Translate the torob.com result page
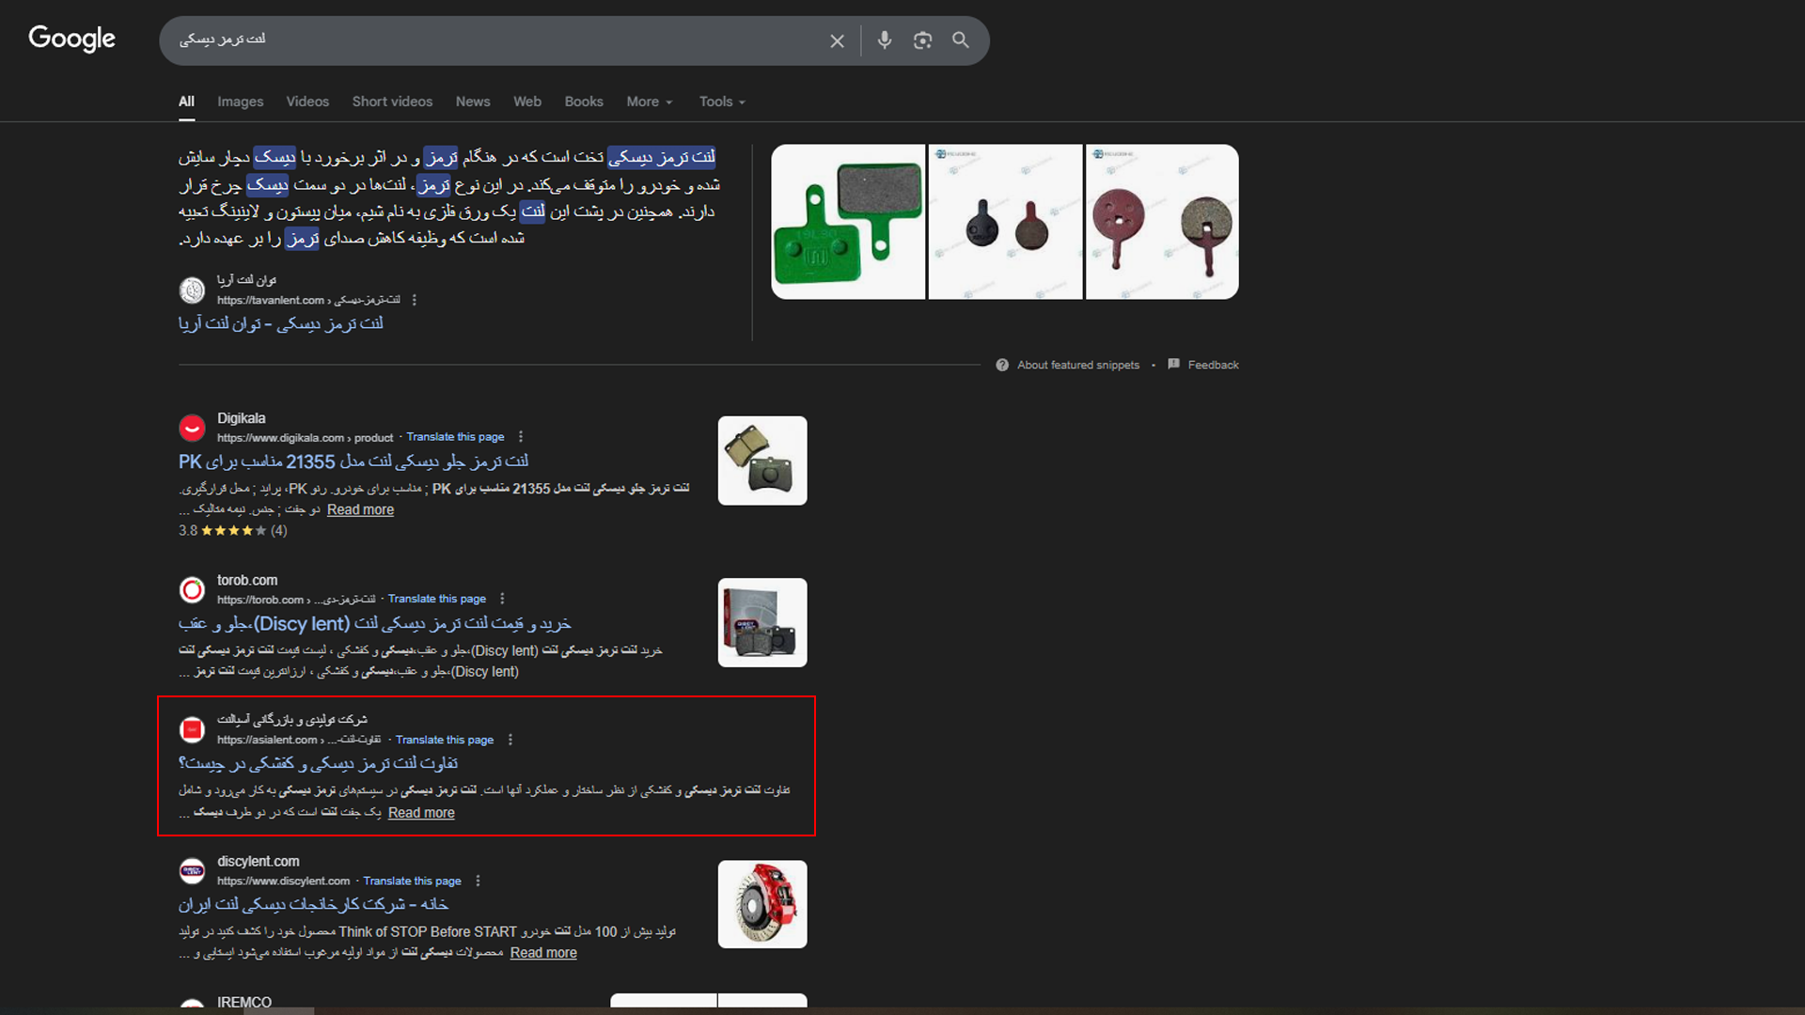Image resolution: width=1805 pixels, height=1015 pixels. point(437,599)
